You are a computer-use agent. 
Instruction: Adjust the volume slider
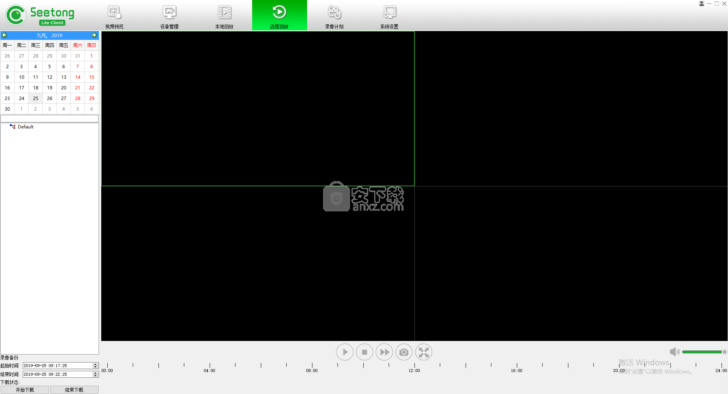pyautogui.click(x=704, y=352)
